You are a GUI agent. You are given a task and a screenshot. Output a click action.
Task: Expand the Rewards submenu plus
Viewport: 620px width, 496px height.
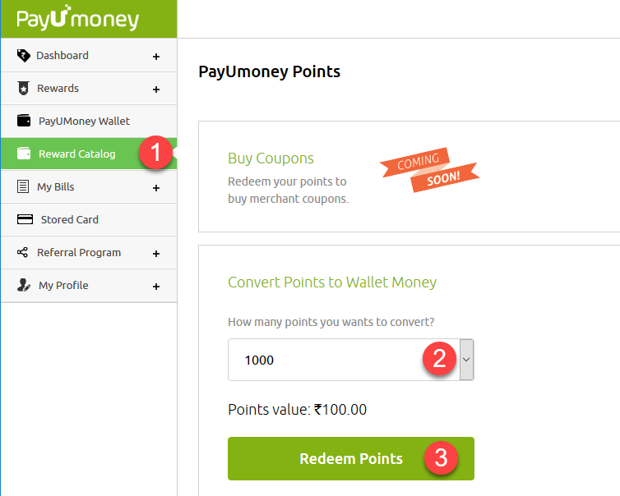click(x=156, y=90)
